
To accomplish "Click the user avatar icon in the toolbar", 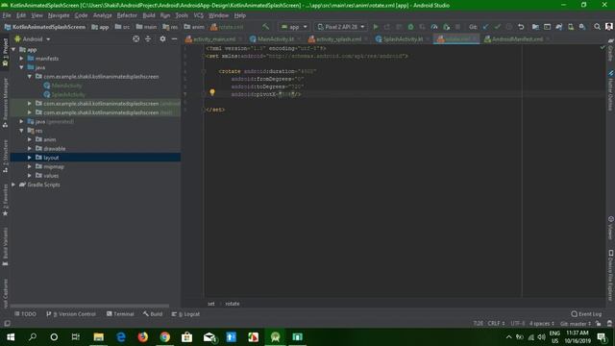I will 608,27.
